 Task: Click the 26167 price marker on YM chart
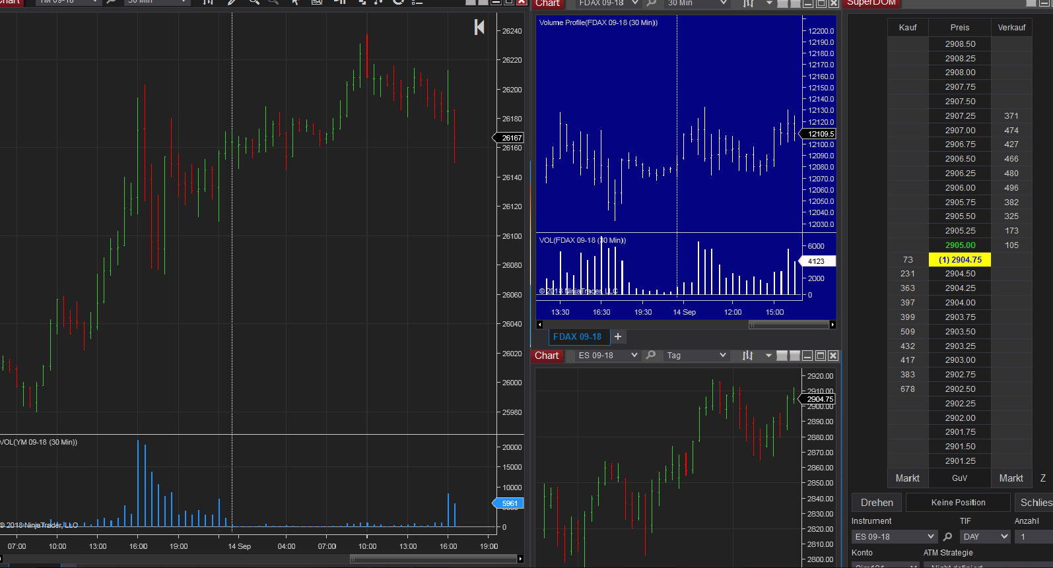point(510,138)
